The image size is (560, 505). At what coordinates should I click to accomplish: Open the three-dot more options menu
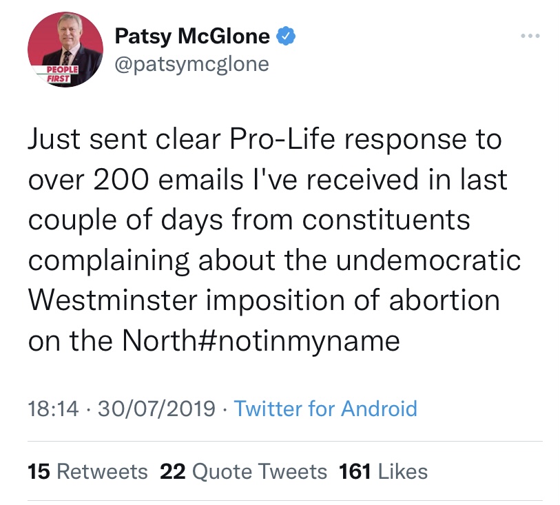coord(530,36)
